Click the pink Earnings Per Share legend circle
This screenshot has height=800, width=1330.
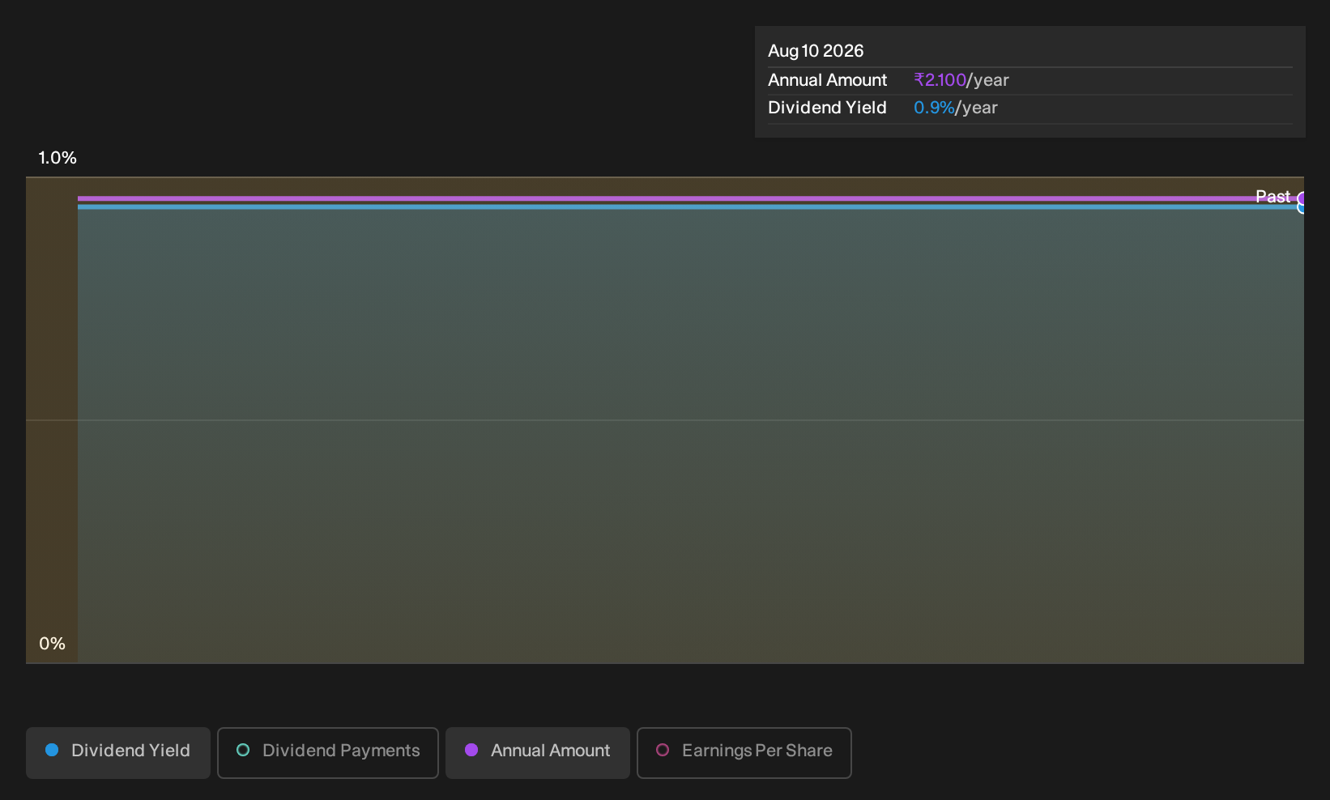tap(663, 751)
